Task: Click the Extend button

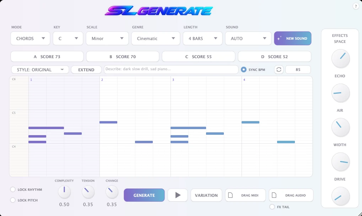Action: point(86,70)
